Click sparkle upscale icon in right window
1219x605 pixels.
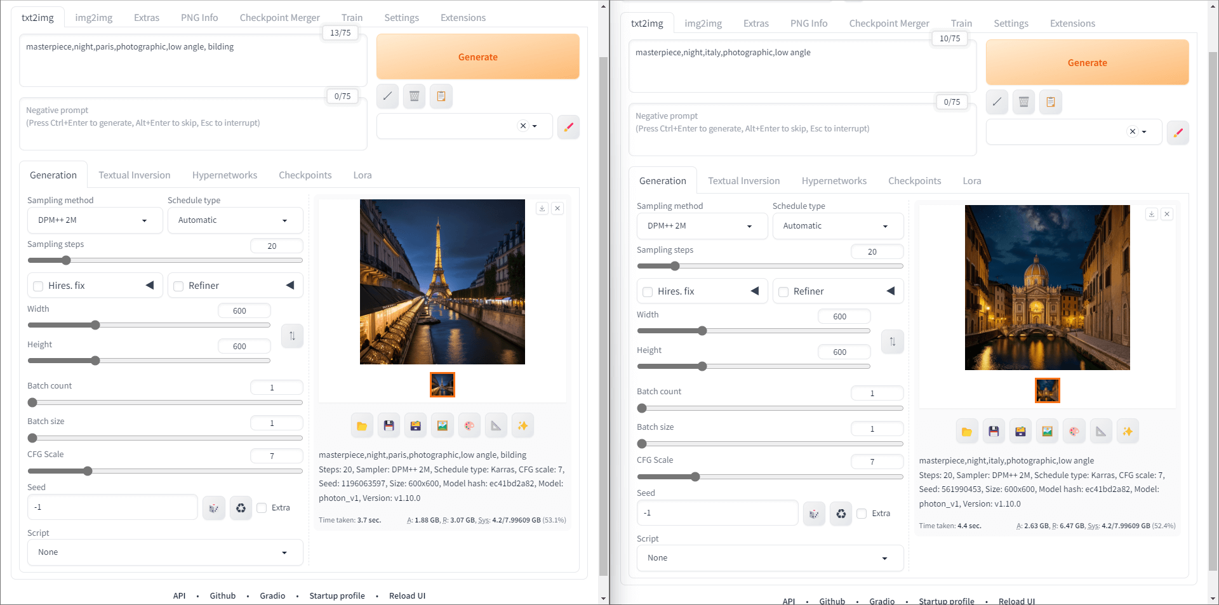(1128, 432)
